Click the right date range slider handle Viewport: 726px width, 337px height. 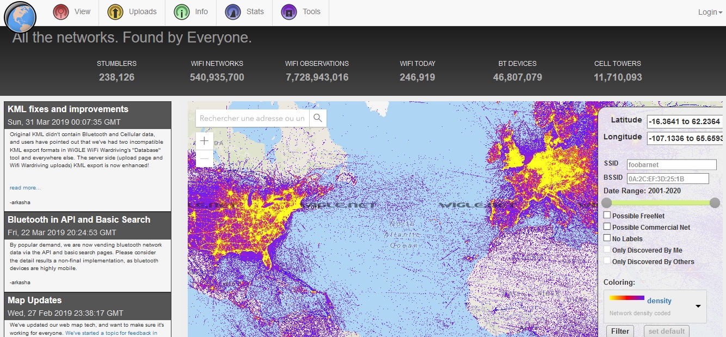pyautogui.click(x=715, y=203)
